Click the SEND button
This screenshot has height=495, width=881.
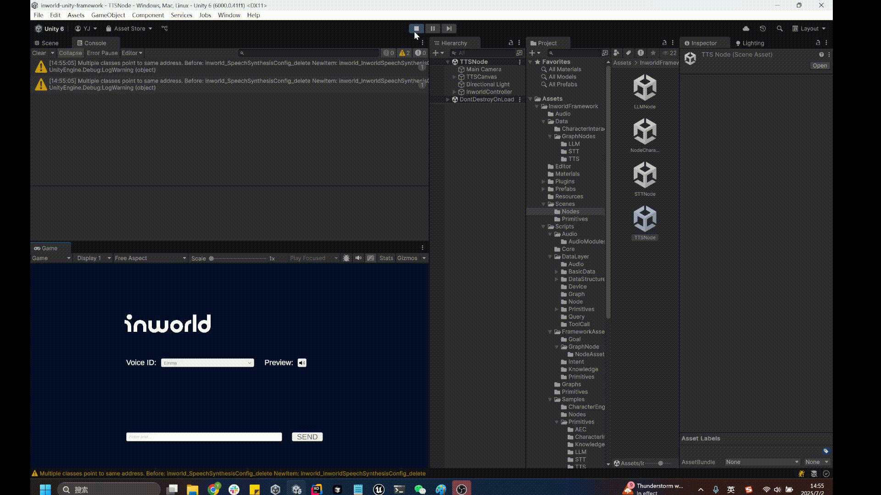[x=307, y=437]
